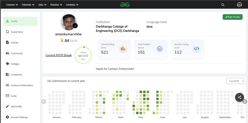The width and height of the screenshot is (248, 123).
Task: Click 161 submissions in current year text
Action: (x=66, y=81)
